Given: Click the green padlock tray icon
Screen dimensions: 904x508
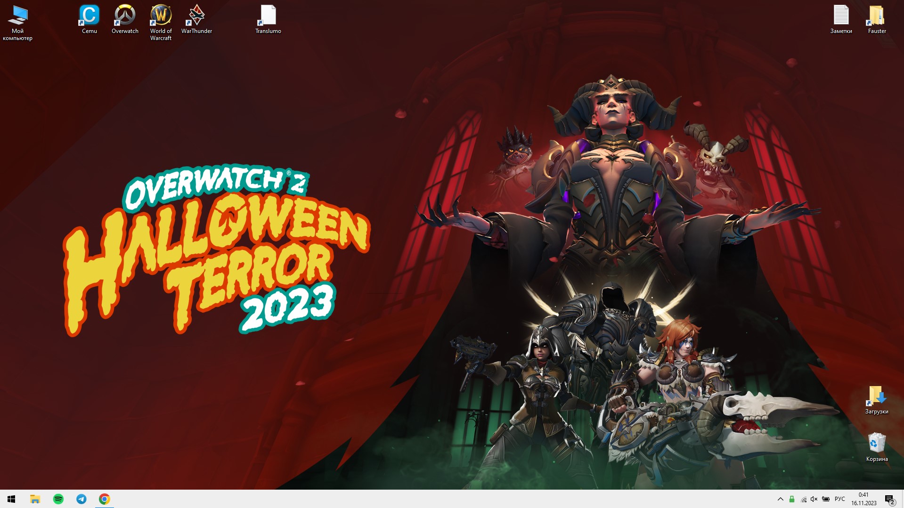Looking at the screenshot, I should point(792,499).
